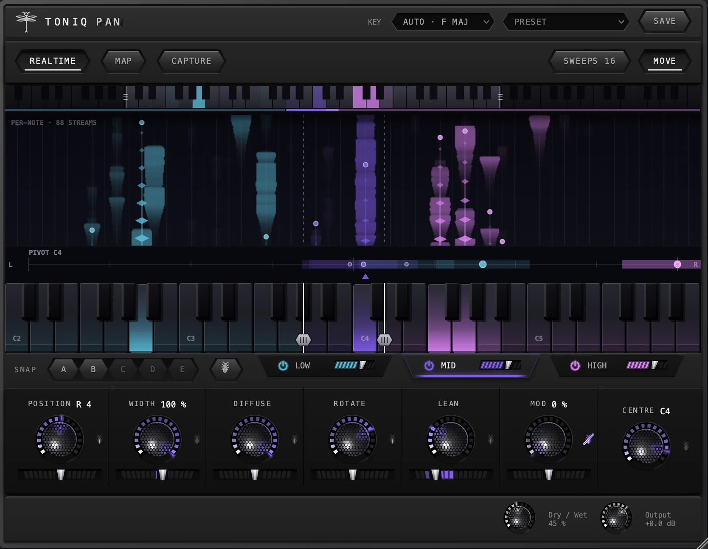
Task: Toggle the HIGH band power button
Action: (575, 365)
